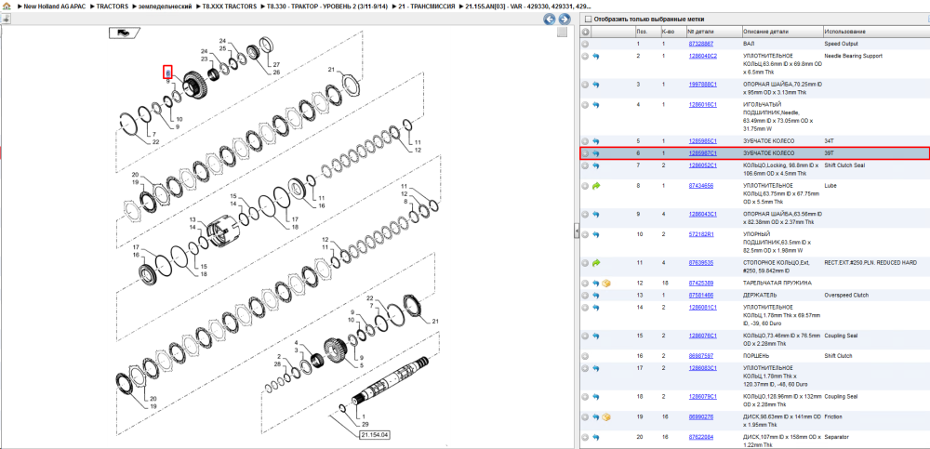The image size is (930, 449).
Task: Open the 21.154.04 reference box on the diagram
Action: click(375, 435)
